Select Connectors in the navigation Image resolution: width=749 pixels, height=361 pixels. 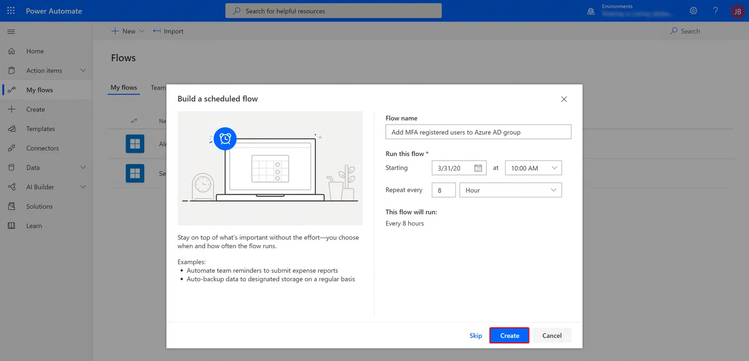tap(42, 148)
